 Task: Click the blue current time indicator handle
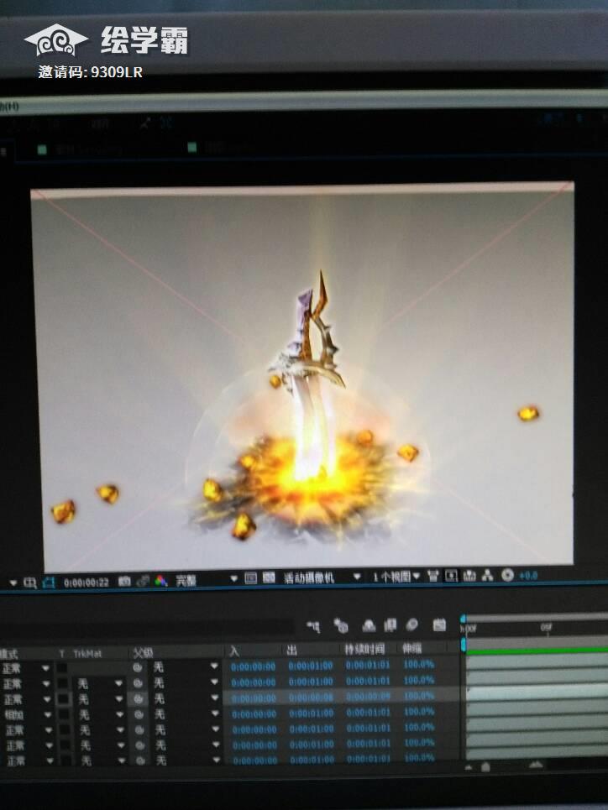(464, 644)
